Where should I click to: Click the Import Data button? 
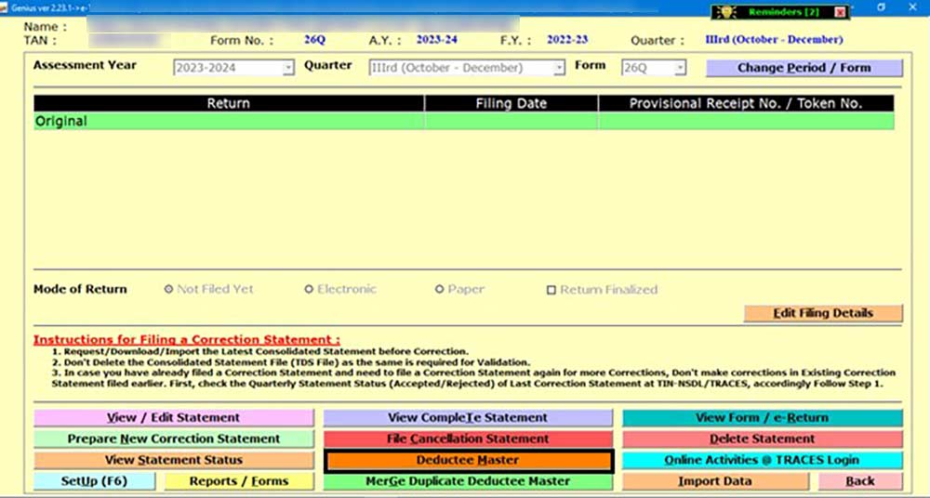click(715, 481)
